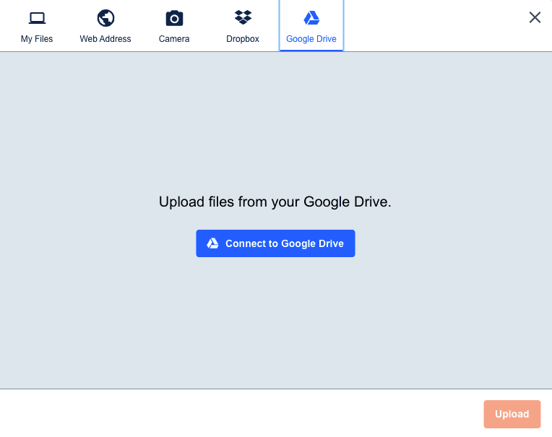This screenshot has width=552, height=437.
Task: Click the Dropbox logo icon
Action: 243,17
